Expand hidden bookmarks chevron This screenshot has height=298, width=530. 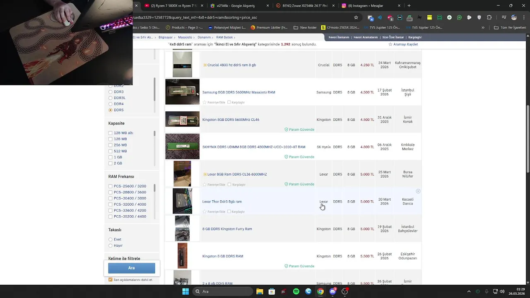(x=483, y=28)
